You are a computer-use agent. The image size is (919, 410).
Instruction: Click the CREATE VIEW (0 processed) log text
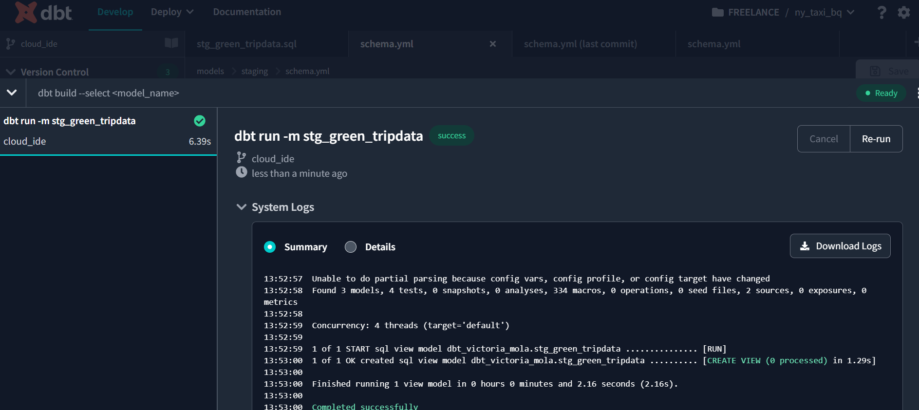click(x=767, y=360)
